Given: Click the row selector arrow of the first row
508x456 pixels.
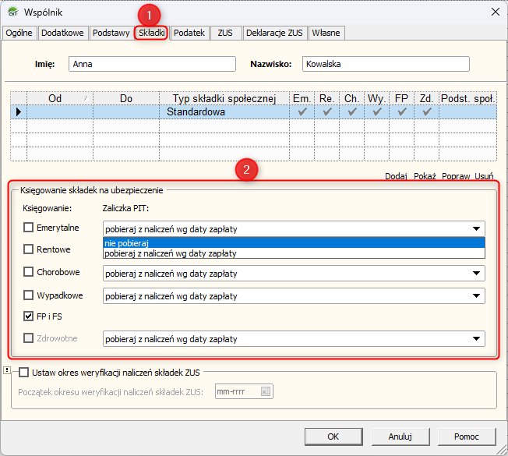Looking at the screenshot, I should pyautogui.click(x=18, y=112).
